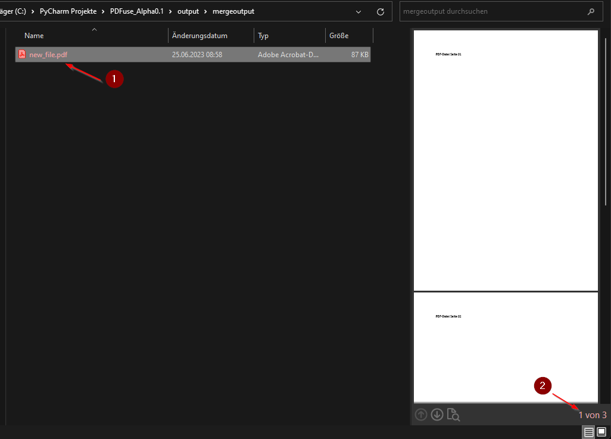The width and height of the screenshot is (611, 439).
Task: Switch to large thumbnails view icon
Action: point(601,432)
